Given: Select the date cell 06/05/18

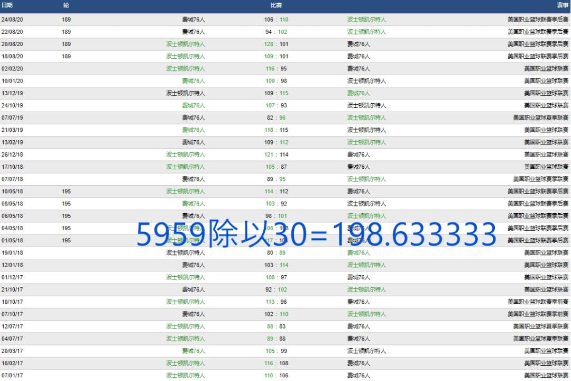Looking at the screenshot, I should point(12,216).
